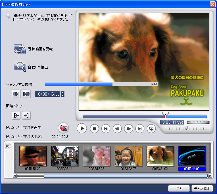The image size is (217, 194).
Task: Click the 60% progress bar
Action: [x=101, y=84]
